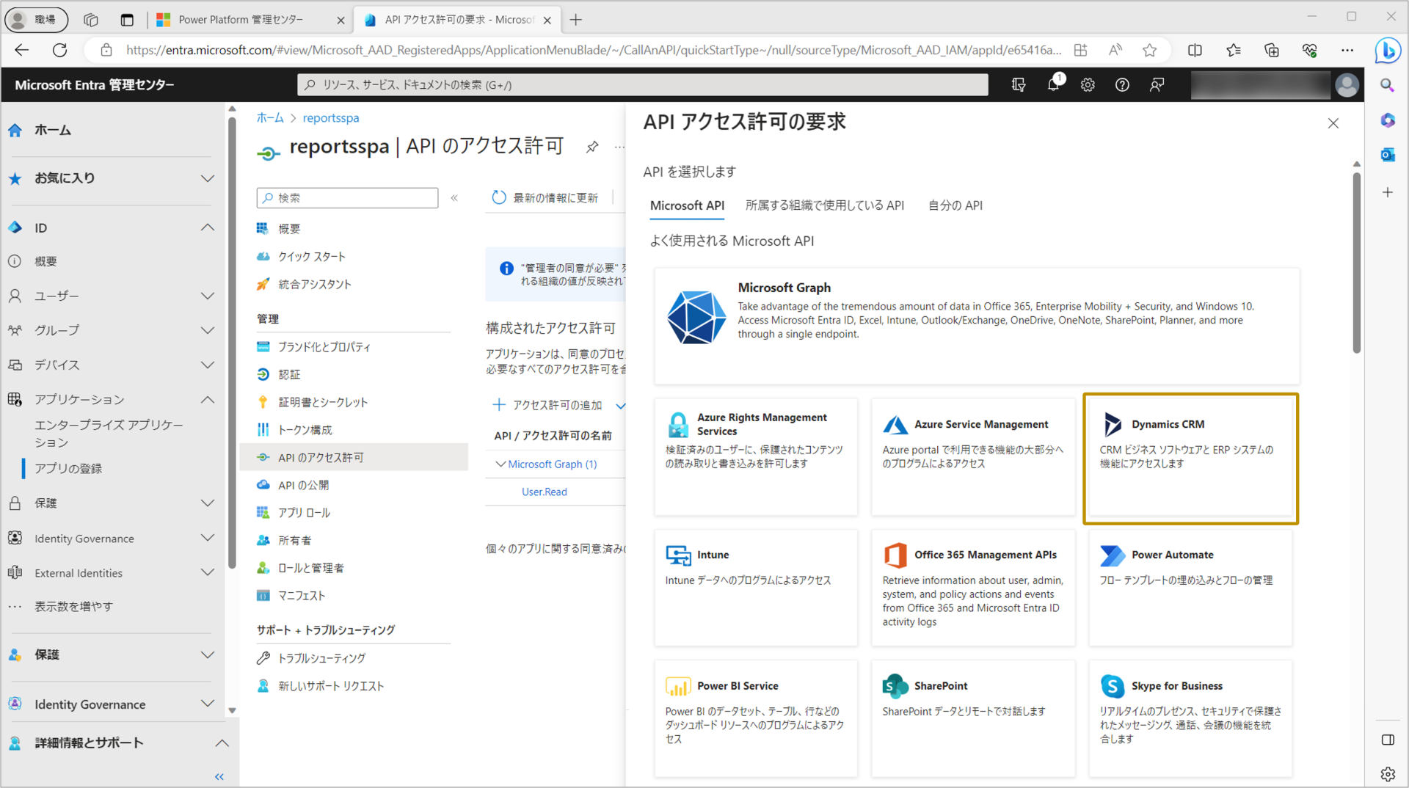Refresh the browser page

tap(60, 50)
